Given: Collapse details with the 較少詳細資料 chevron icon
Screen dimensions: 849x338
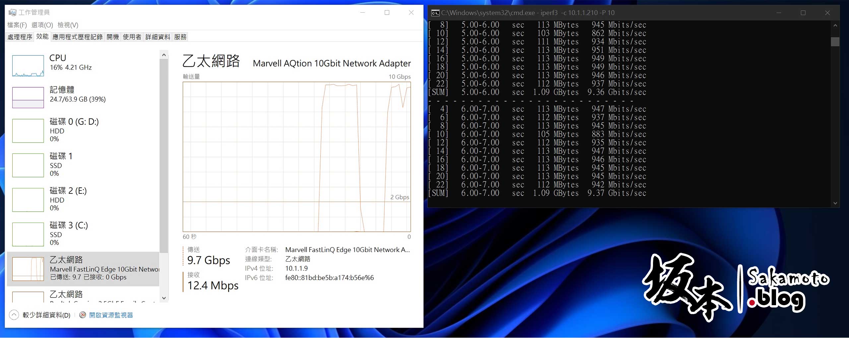Looking at the screenshot, I should pos(14,315).
